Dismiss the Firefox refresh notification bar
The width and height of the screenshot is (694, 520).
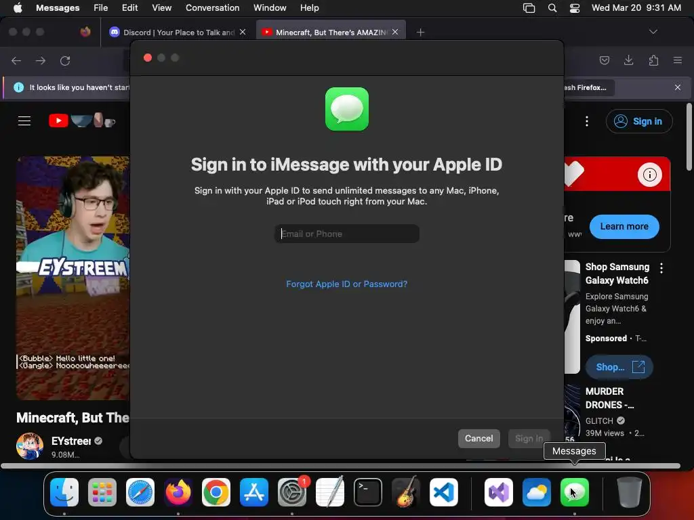[678, 87]
